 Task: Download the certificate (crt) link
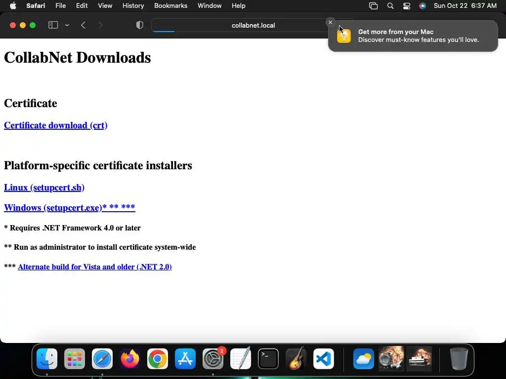(55, 125)
